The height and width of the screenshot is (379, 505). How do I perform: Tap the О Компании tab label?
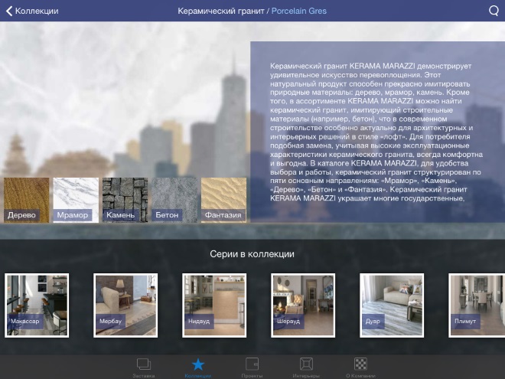[360, 376]
